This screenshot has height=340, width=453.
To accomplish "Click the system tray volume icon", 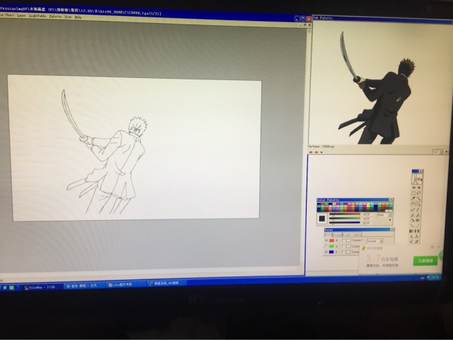I will (x=429, y=277).
